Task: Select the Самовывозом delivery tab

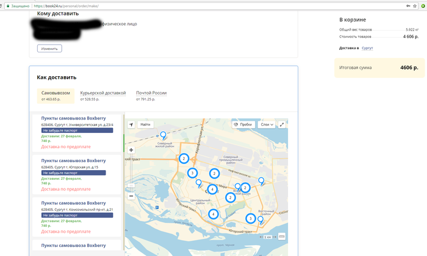Action: click(54, 96)
